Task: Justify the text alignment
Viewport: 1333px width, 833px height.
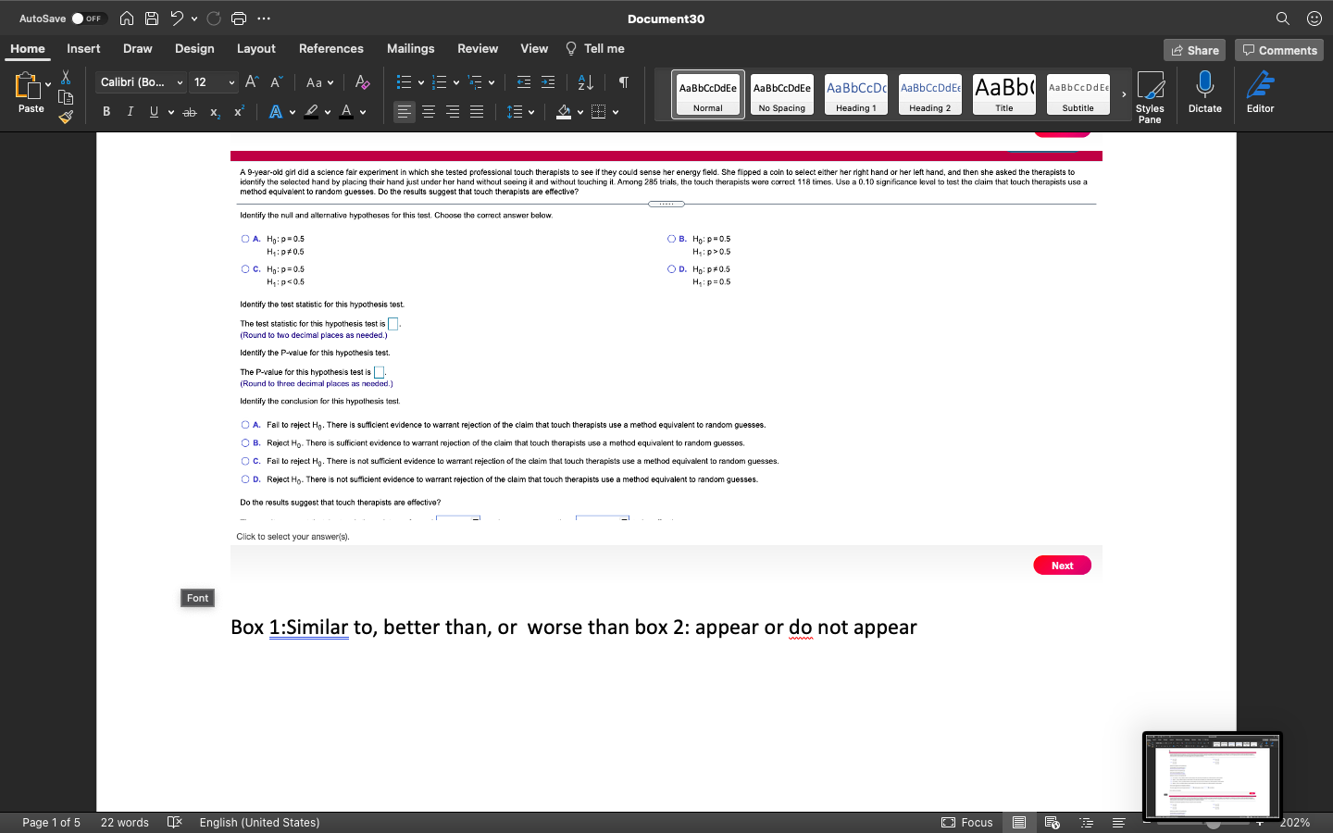Action: [477, 112]
